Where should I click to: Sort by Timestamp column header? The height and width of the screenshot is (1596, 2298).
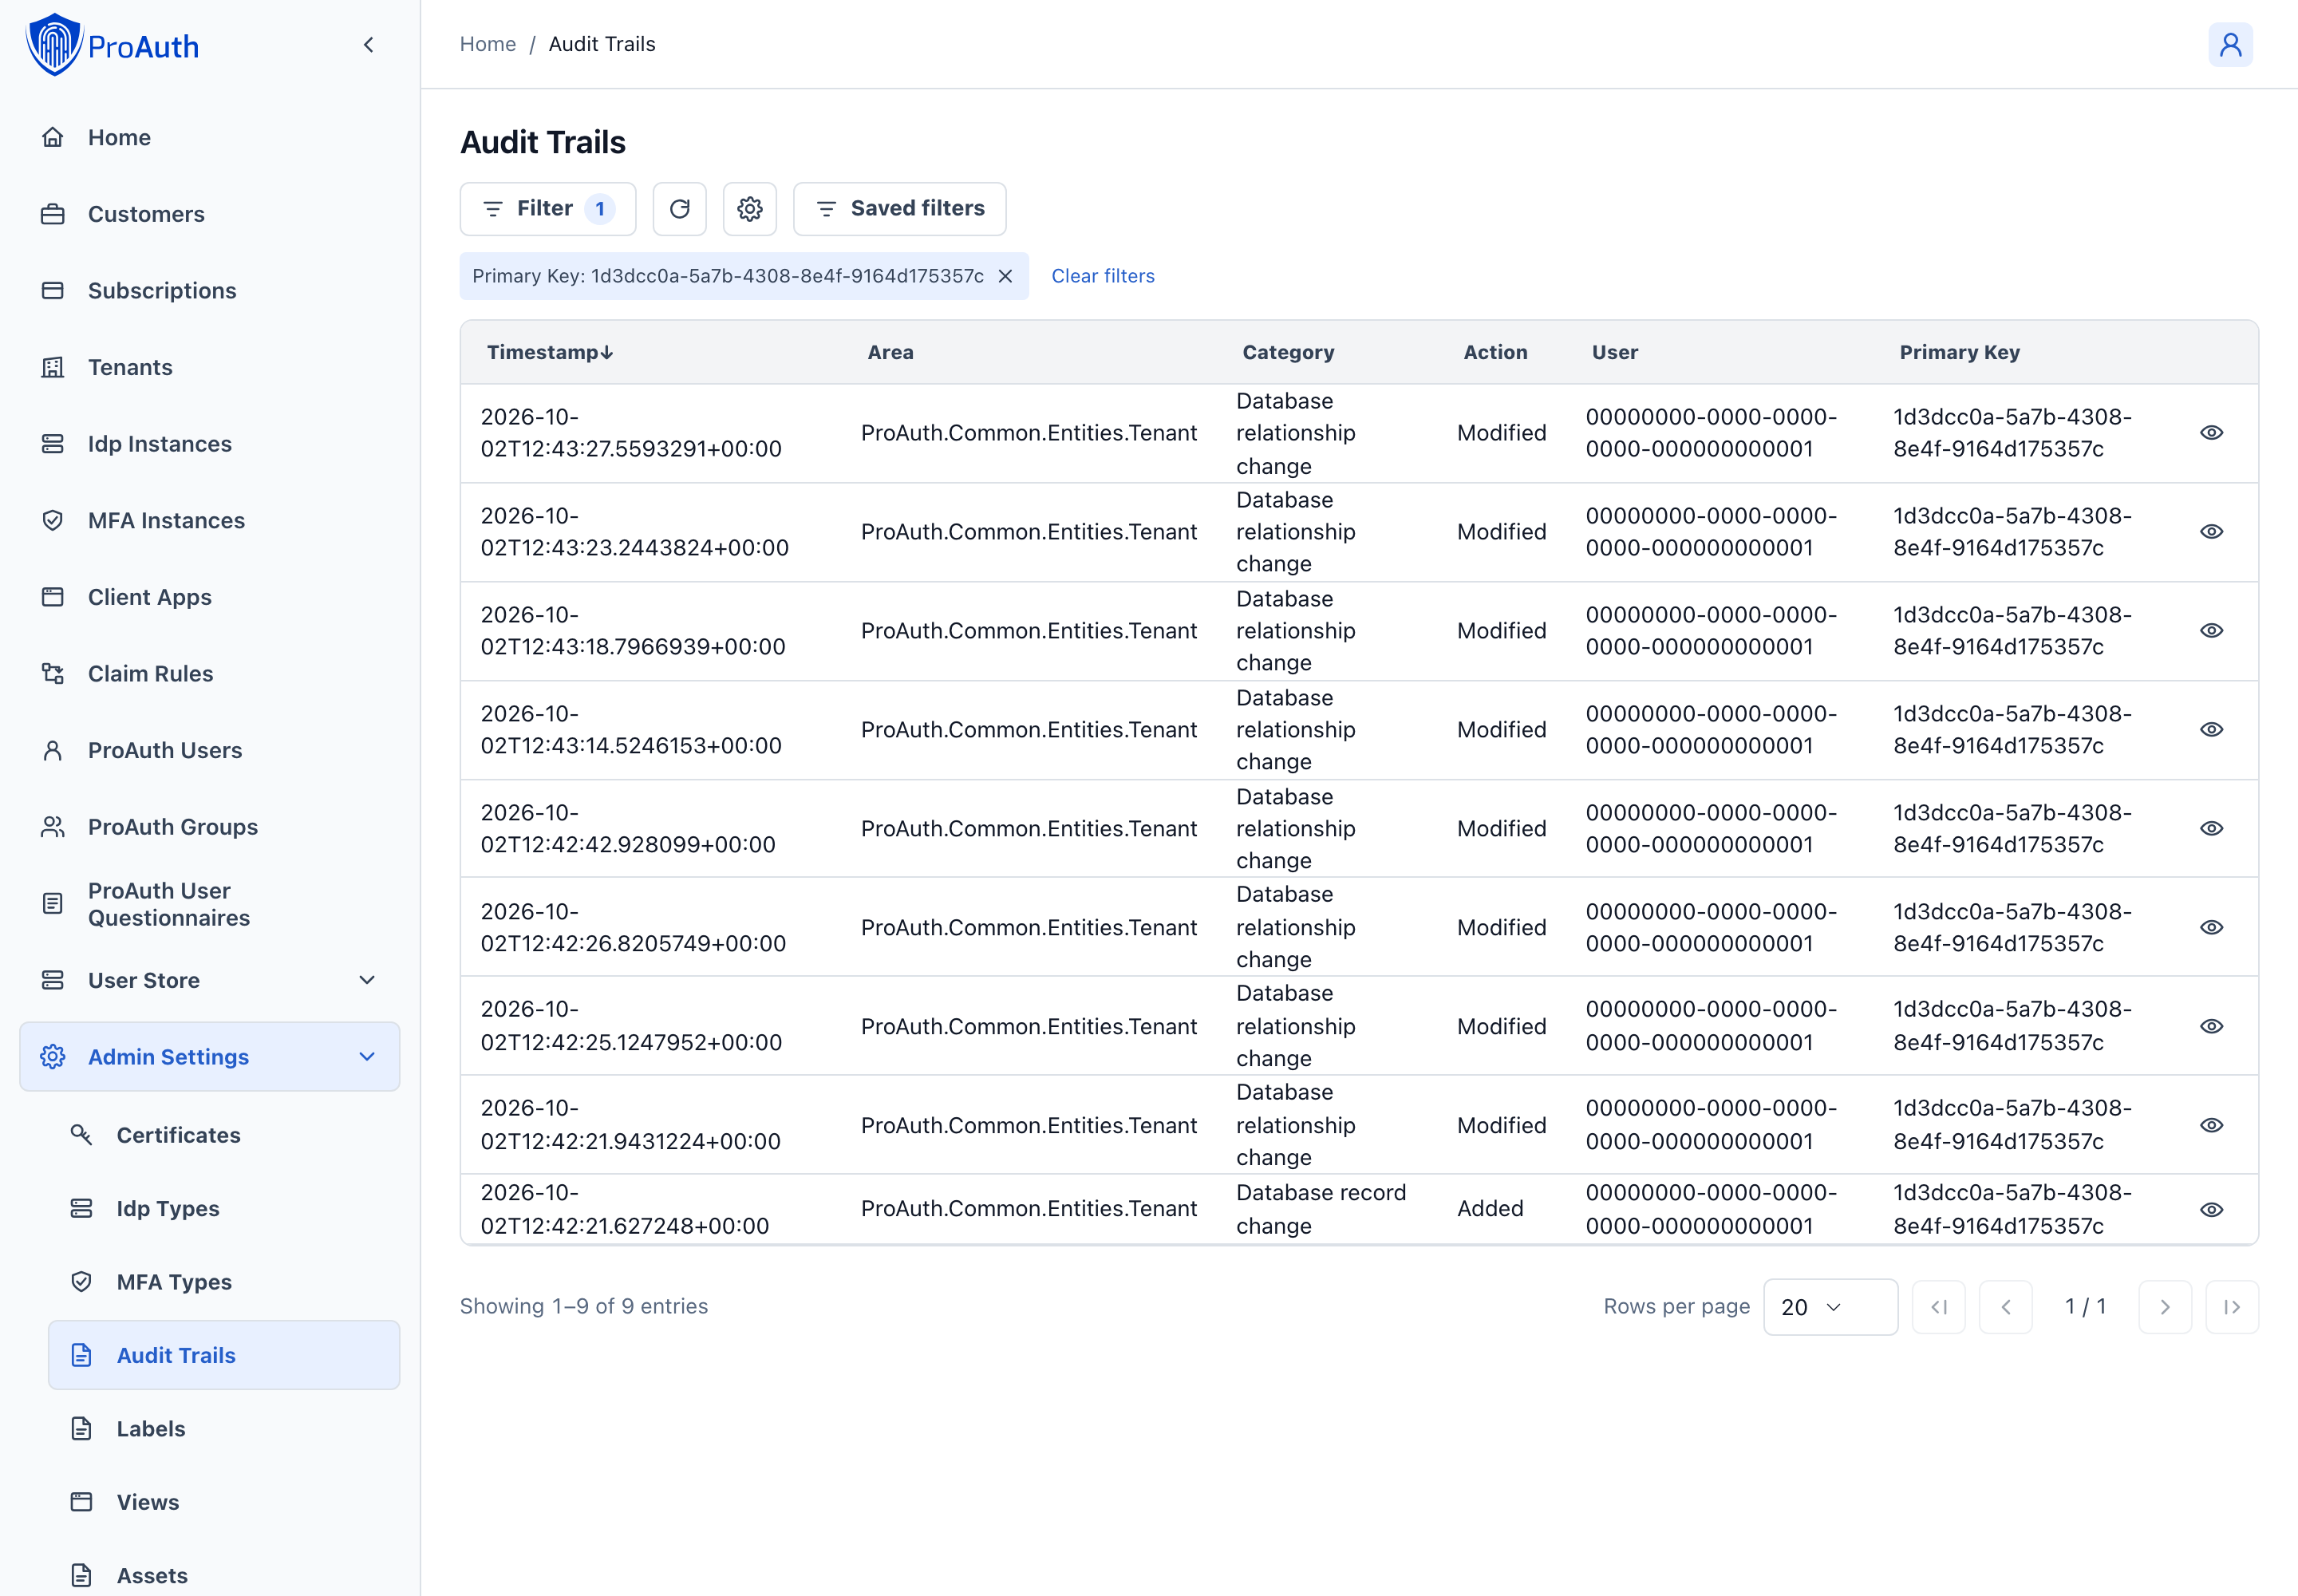[549, 353]
